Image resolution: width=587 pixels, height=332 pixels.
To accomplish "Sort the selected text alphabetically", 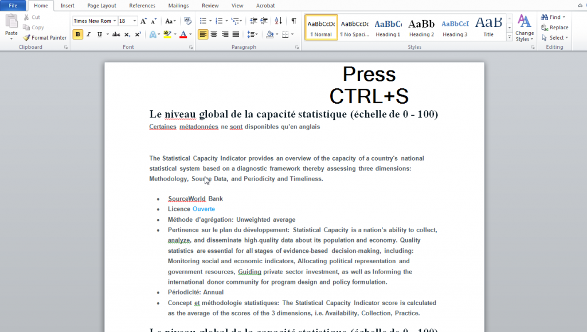I will [278, 21].
